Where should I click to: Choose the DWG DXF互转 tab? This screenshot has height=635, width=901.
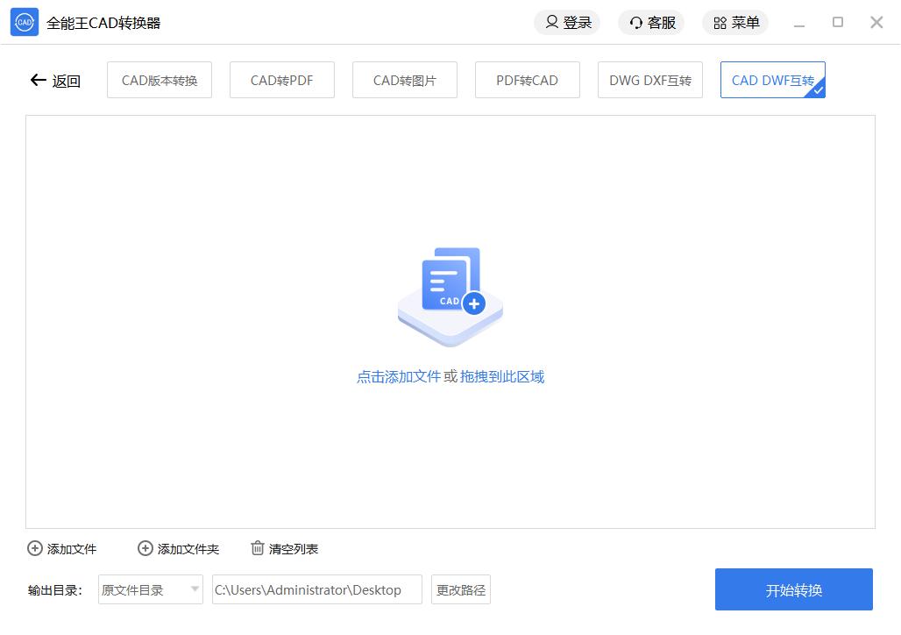tap(649, 81)
